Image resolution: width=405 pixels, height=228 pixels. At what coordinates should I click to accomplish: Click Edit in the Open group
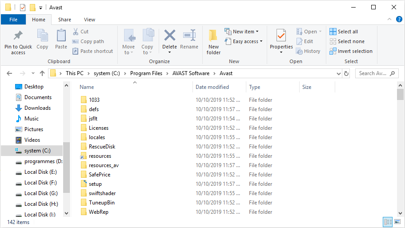tap(305, 41)
